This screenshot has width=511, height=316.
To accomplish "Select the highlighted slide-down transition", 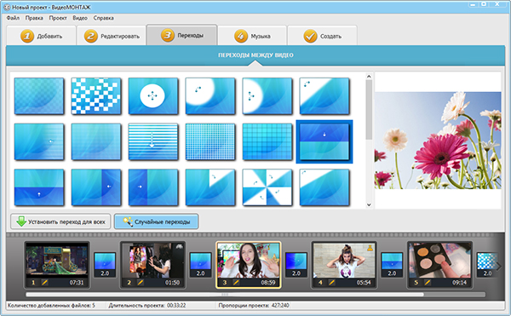I will 324,141.
